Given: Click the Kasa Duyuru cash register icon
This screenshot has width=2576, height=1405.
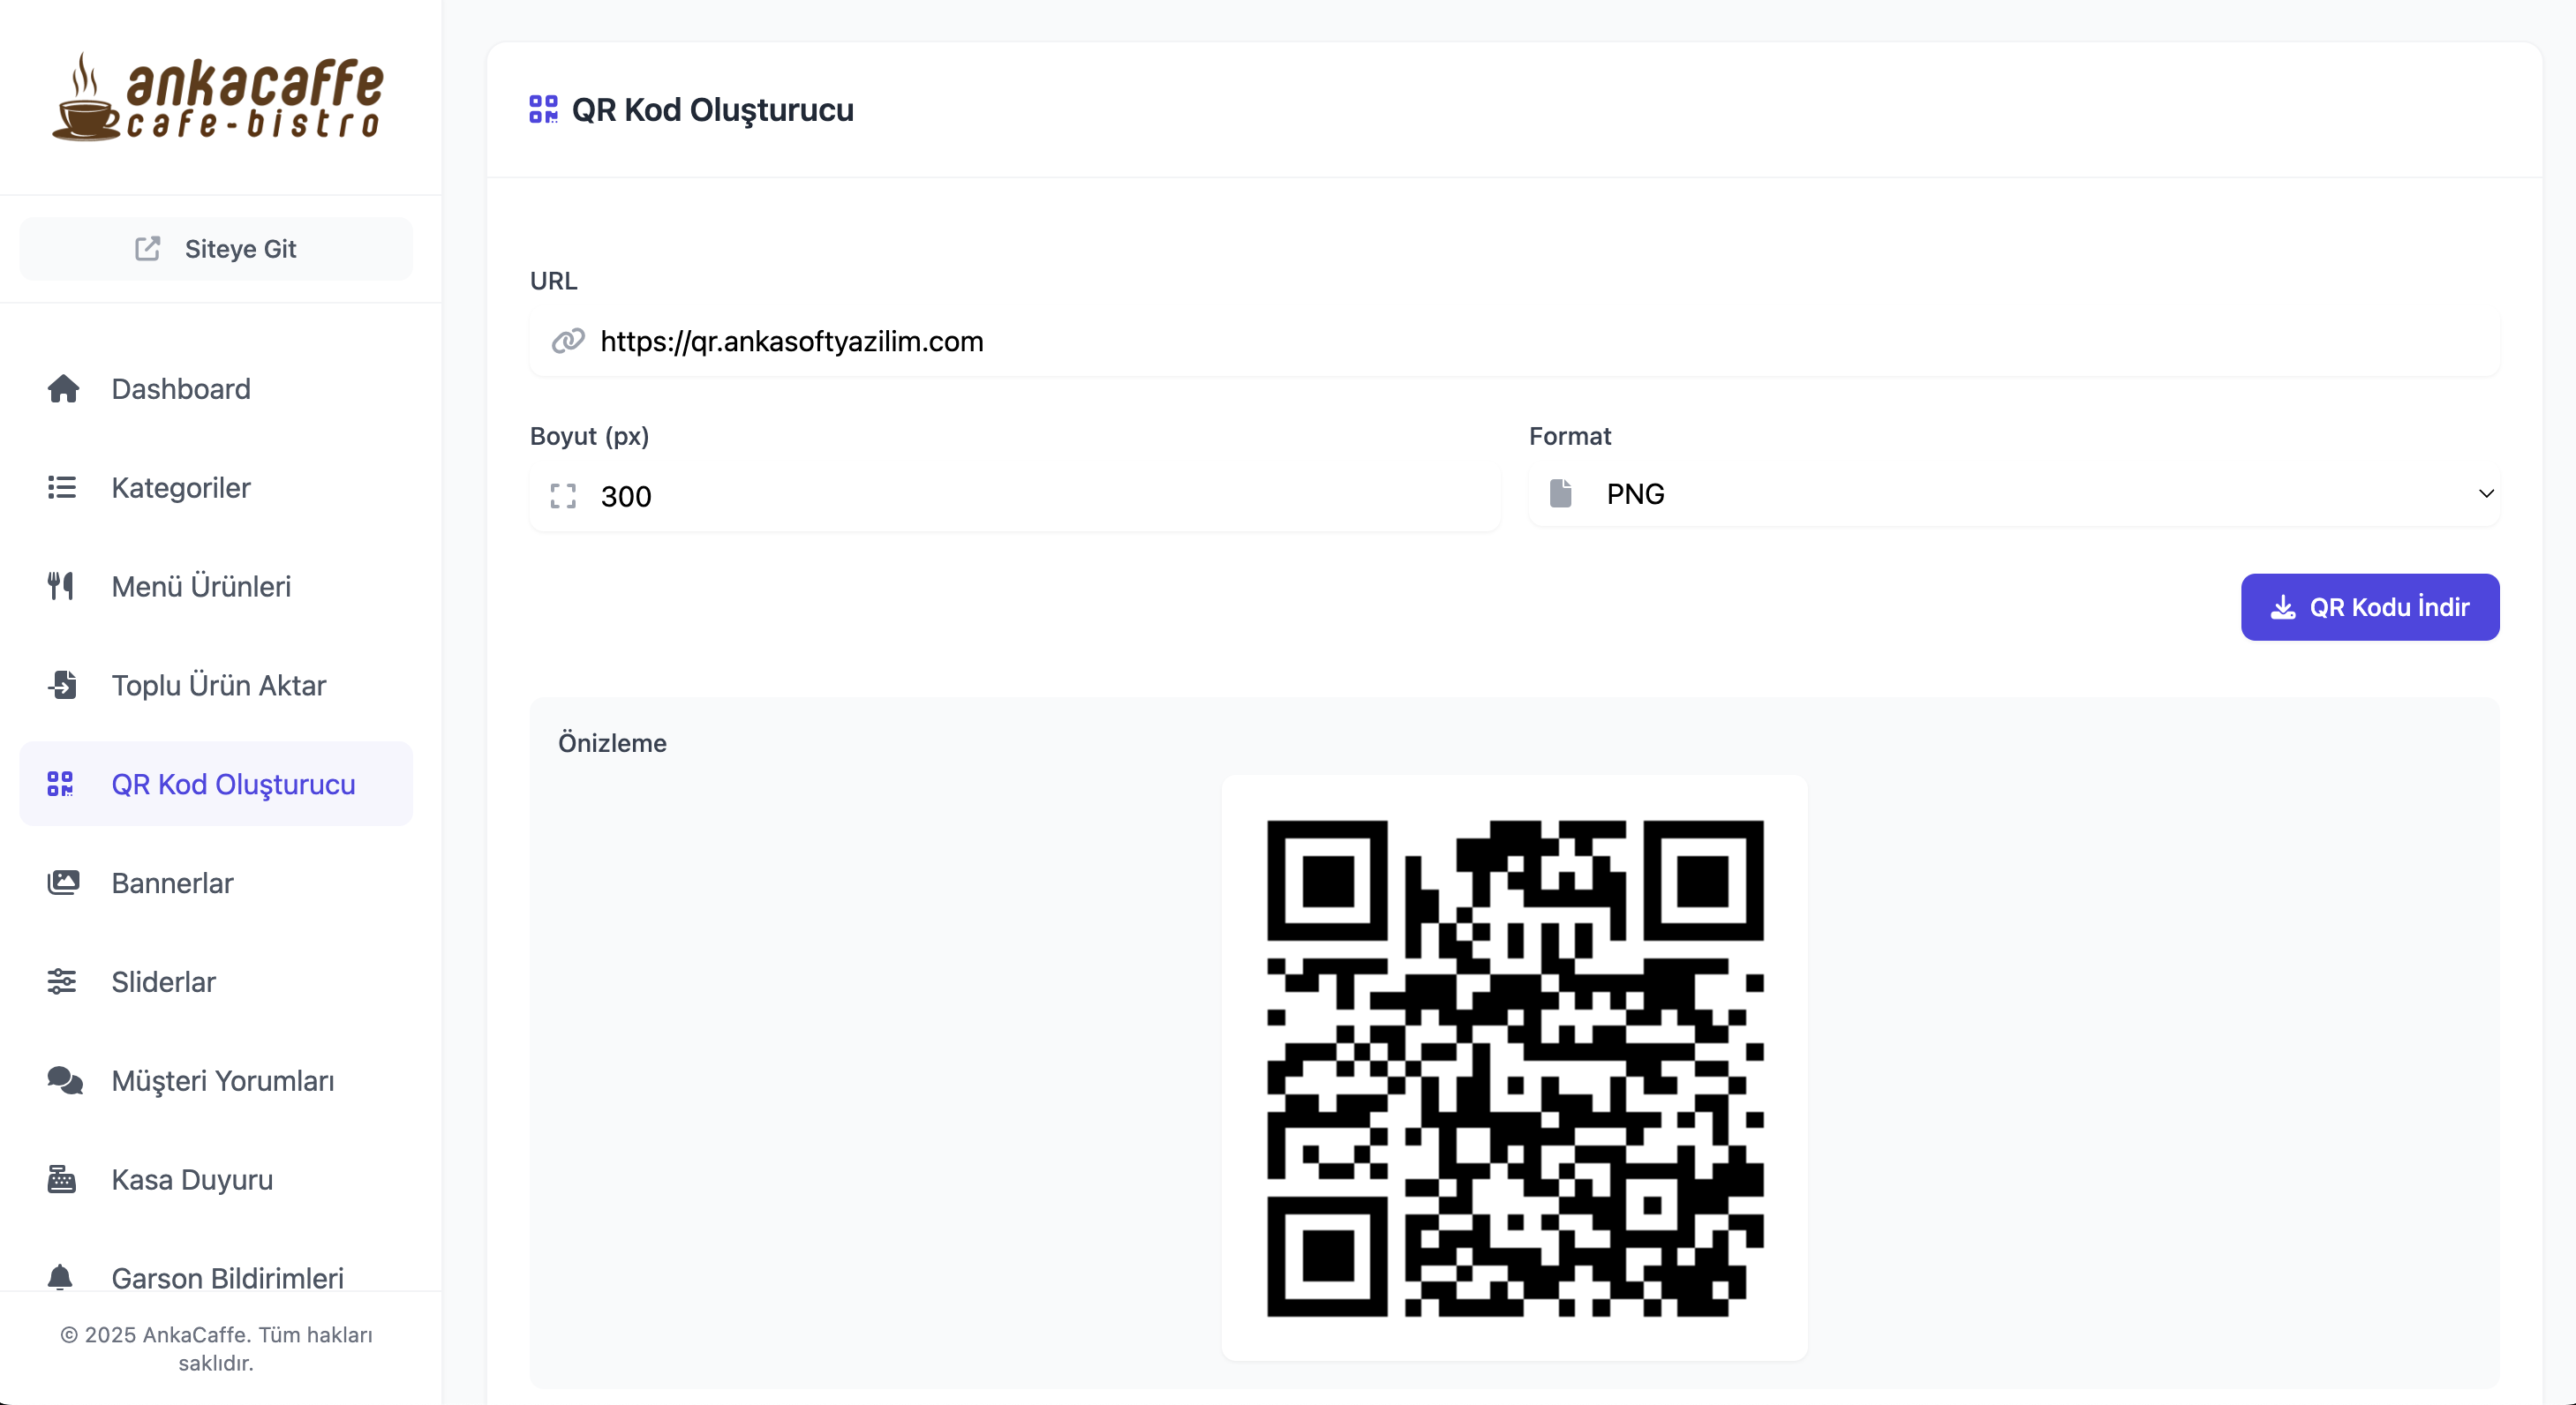Looking at the screenshot, I should [x=62, y=1179].
